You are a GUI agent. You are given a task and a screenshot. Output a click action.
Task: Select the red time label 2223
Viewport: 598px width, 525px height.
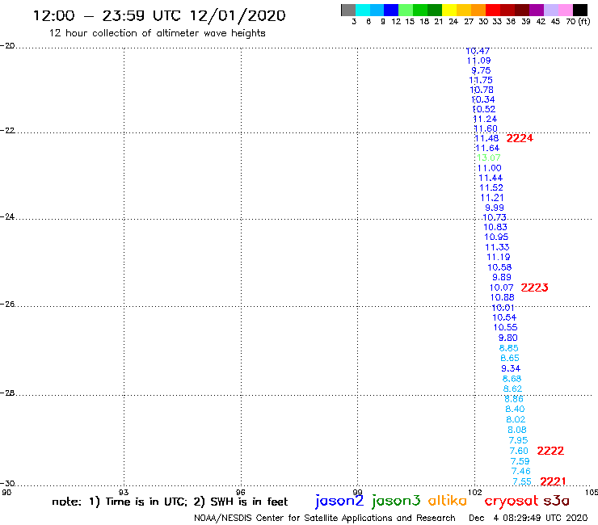point(534,288)
